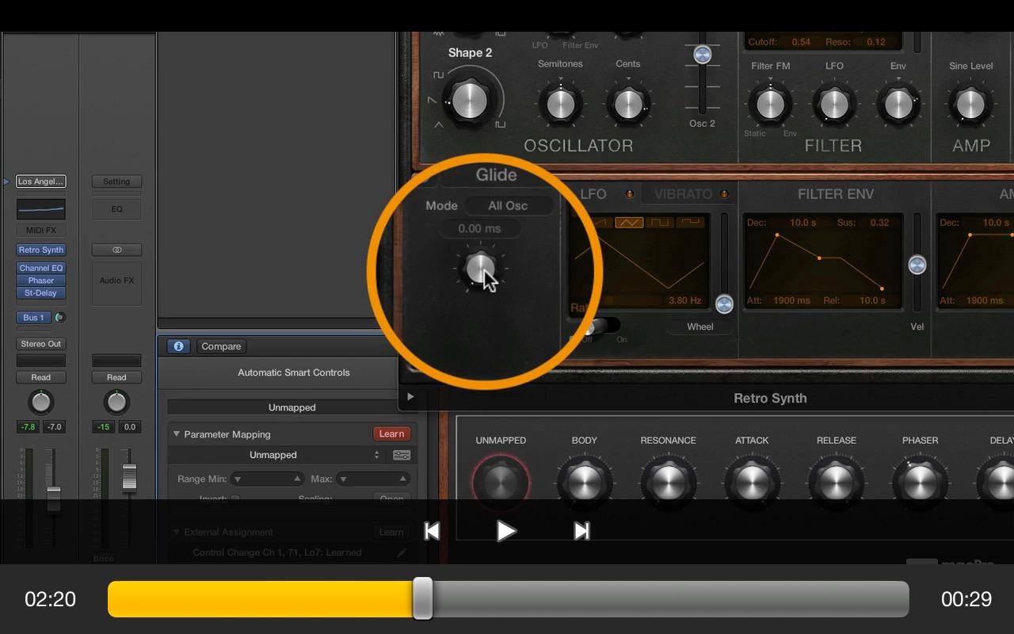Image resolution: width=1014 pixels, height=634 pixels.
Task: Open the Phaser plug-in slot
Action: pyautogui.click(x=40, y=281)
